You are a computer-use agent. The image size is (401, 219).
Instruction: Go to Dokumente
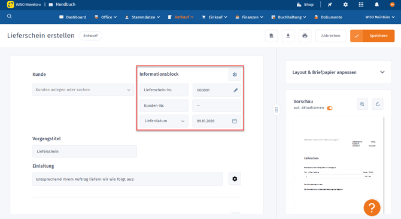328,17
